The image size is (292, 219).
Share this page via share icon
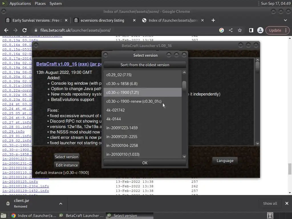pos(230,30)
